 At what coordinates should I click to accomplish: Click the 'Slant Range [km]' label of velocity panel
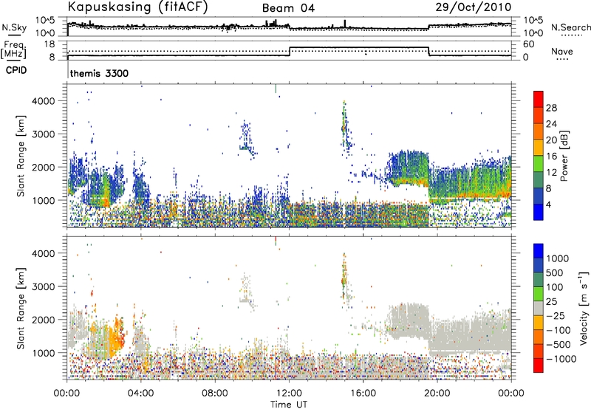21,308
